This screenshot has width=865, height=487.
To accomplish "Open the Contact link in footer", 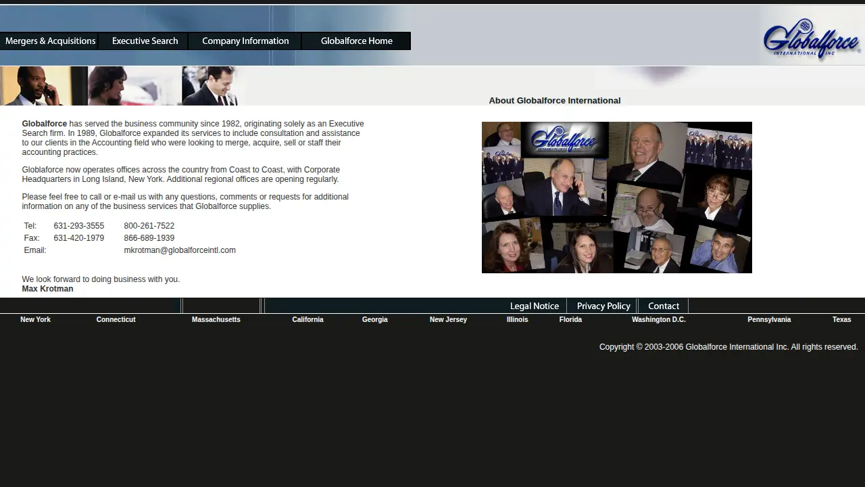I will coord(663,306).
